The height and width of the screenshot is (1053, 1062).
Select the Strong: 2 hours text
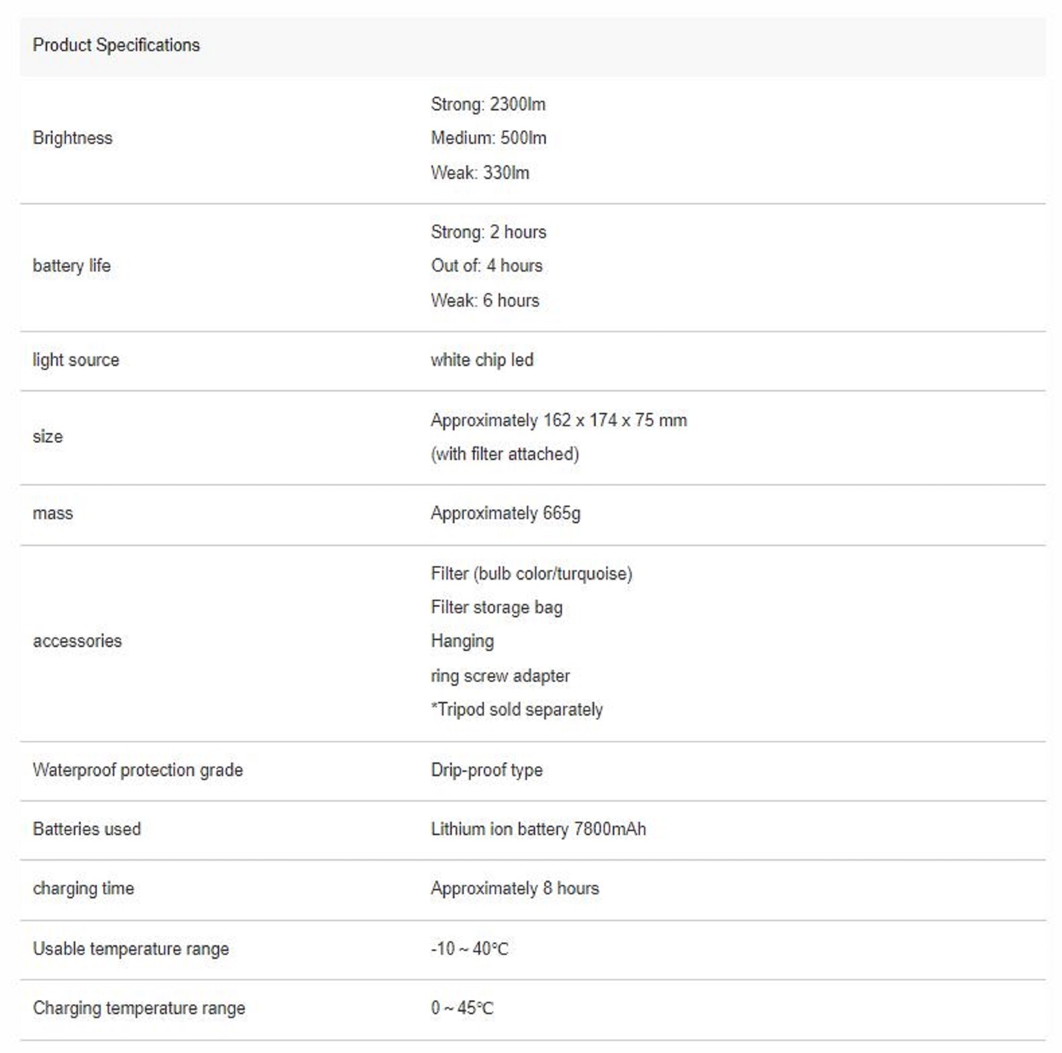point(488,232)
